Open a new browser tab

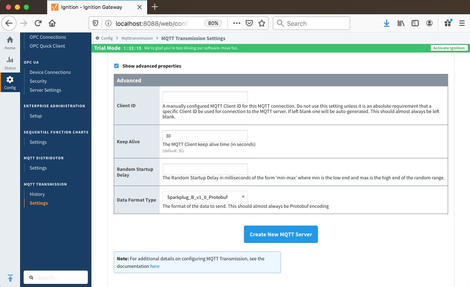[x=155, y=7]
